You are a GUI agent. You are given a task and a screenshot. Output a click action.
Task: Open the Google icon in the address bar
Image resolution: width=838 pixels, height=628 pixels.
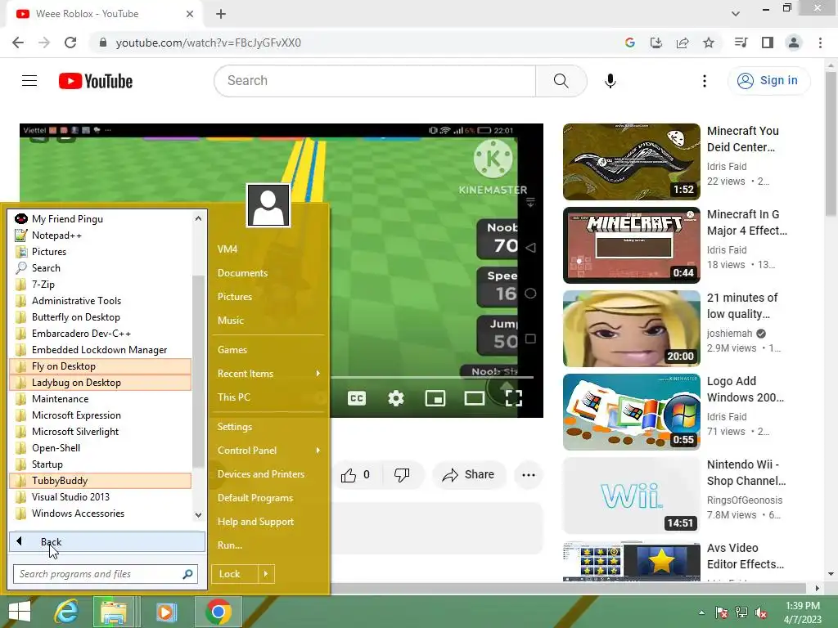pyautogui.click(x=629, y=43)
